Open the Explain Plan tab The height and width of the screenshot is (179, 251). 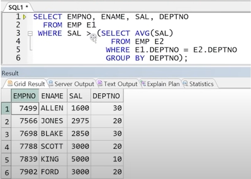160,84
